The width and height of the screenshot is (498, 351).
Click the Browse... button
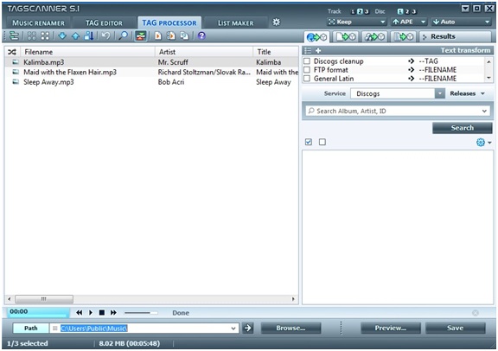(290, 328)
